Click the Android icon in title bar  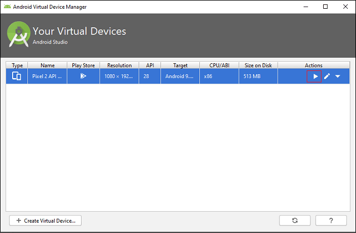point(7,7)
